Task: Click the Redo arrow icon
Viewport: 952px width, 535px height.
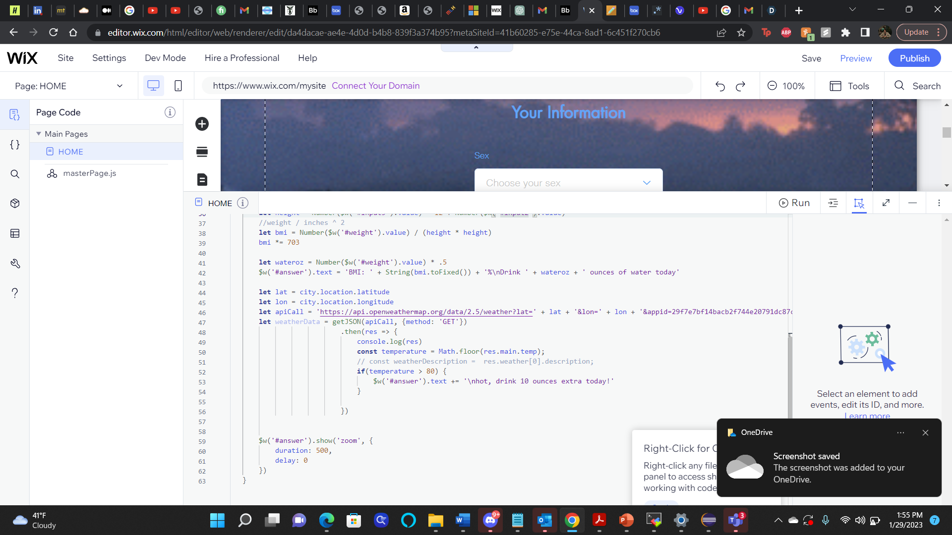Action: pyautogui.click(x=740, y=86)
